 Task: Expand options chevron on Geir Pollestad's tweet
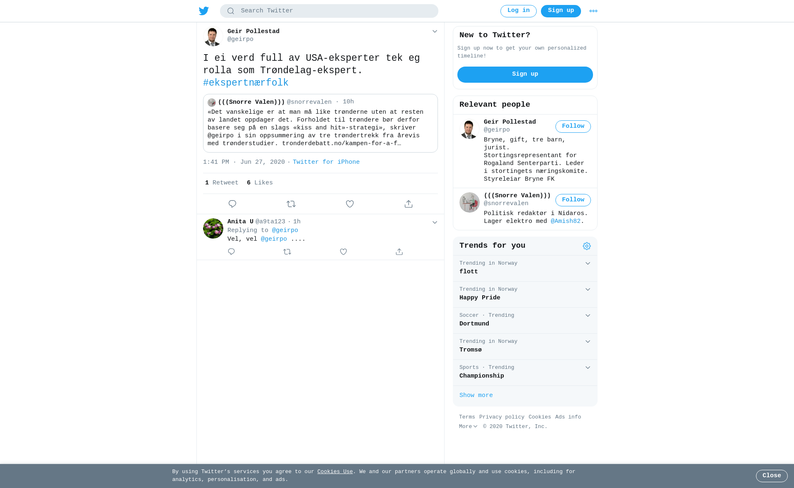435,31
